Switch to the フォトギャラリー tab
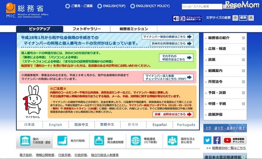The height and width of the screenshot is (159, 262). [x=87, y=29]
